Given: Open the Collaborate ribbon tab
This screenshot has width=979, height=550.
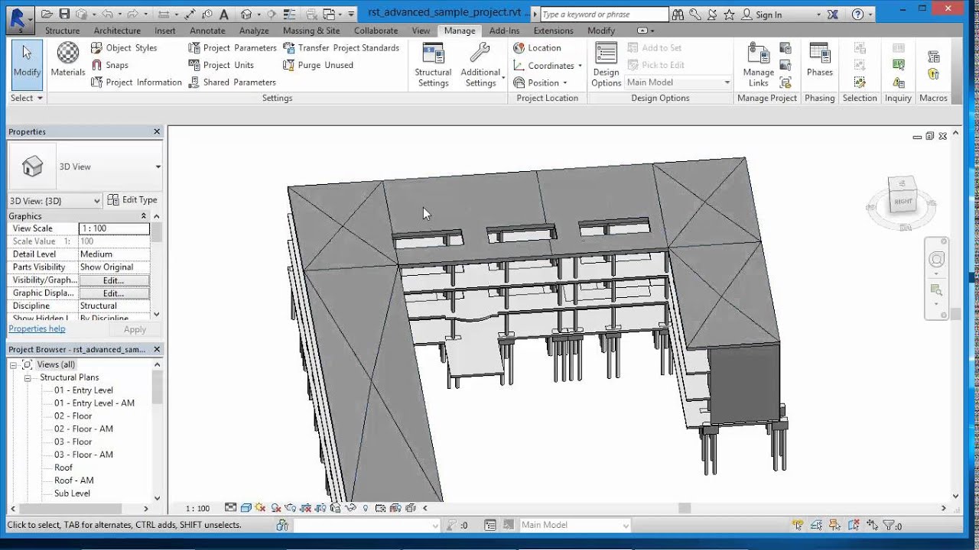Looking at the screenshot, I should 376,31.
